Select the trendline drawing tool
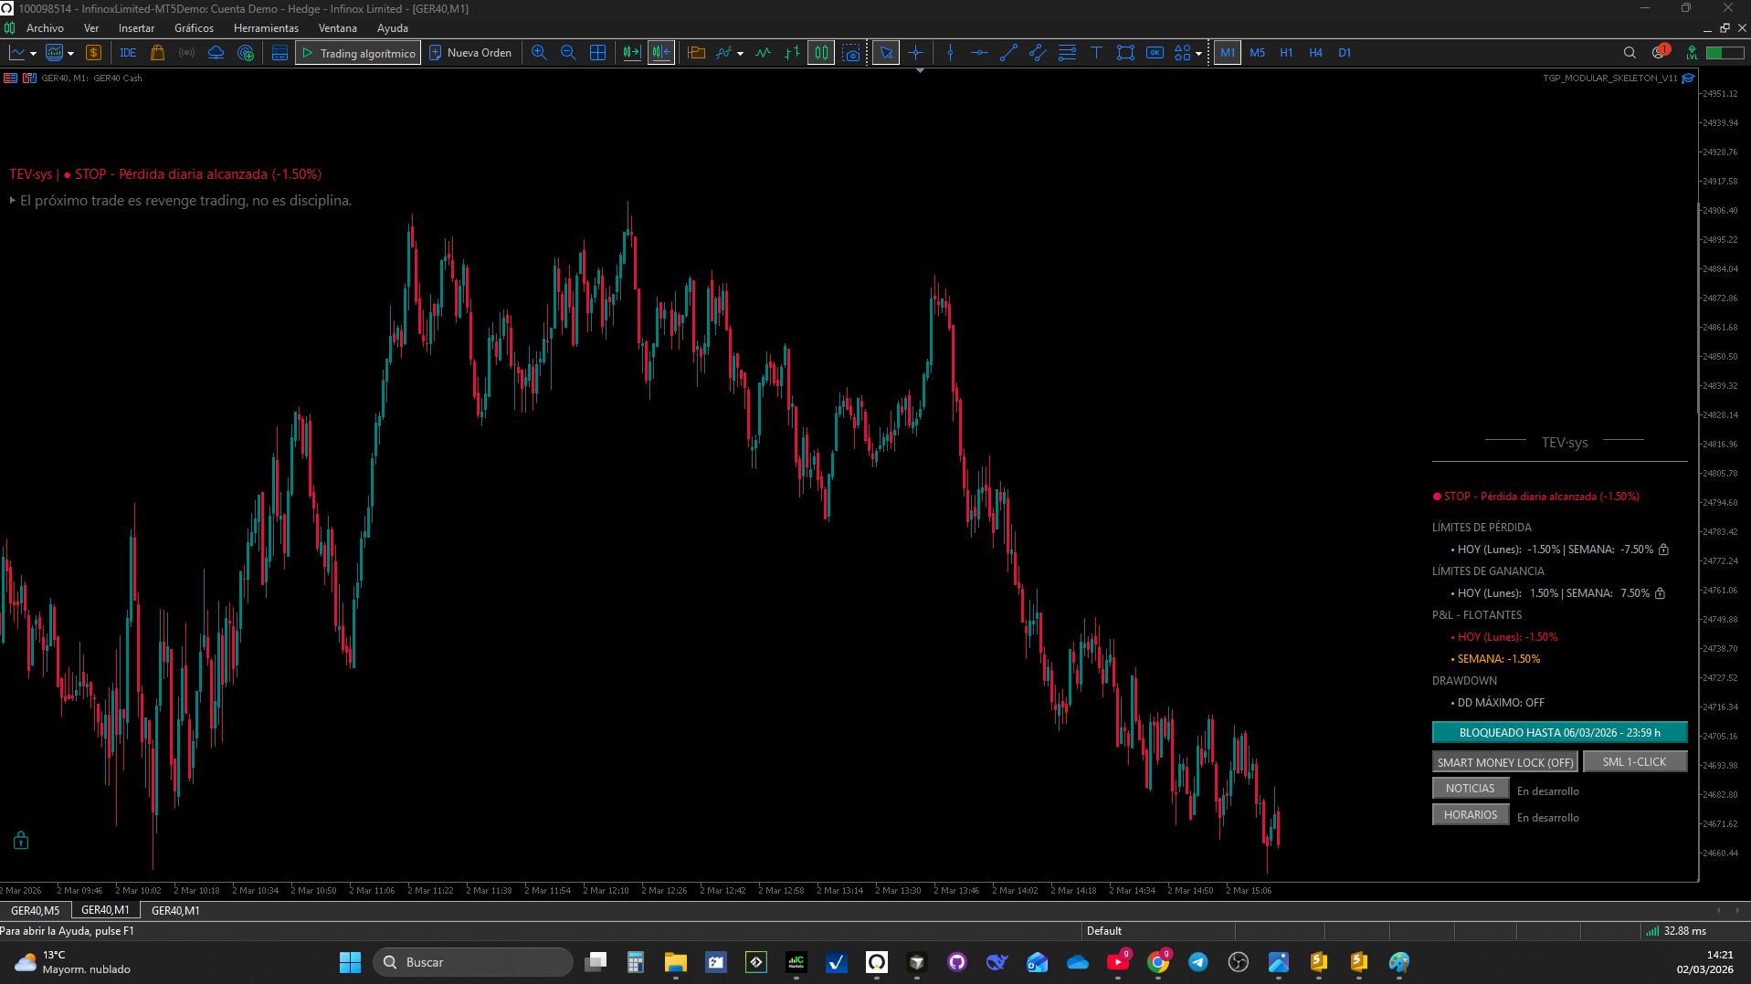The width and height of the screenshot is (1751, 984). (x=1008, y=53)
